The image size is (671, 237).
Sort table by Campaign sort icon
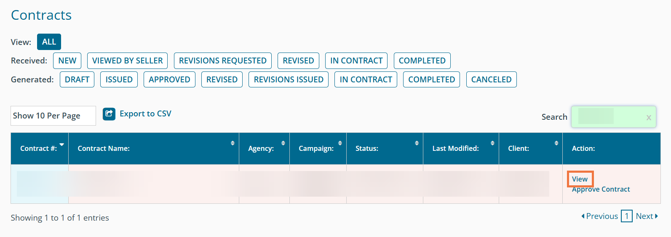[x=340, y=143]
